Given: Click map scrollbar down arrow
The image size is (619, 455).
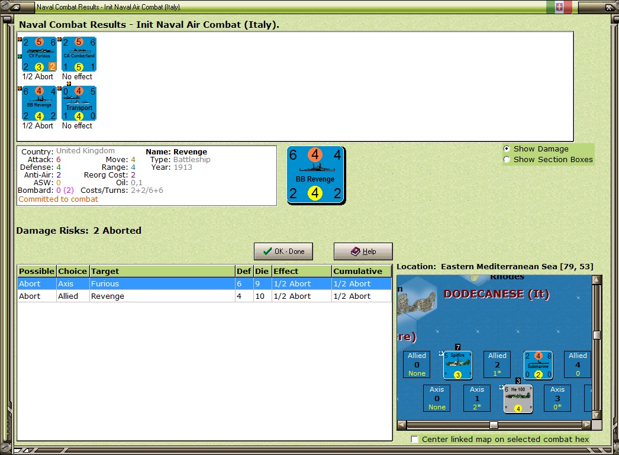Looking at the screenshot, I should [597, 415].
